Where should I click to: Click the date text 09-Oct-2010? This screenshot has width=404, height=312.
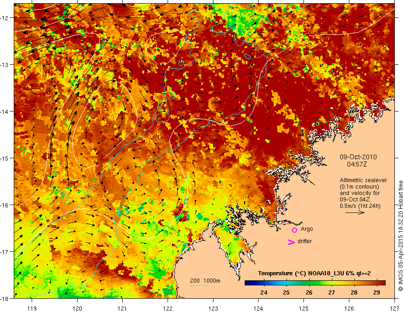(x=358, y=157)
